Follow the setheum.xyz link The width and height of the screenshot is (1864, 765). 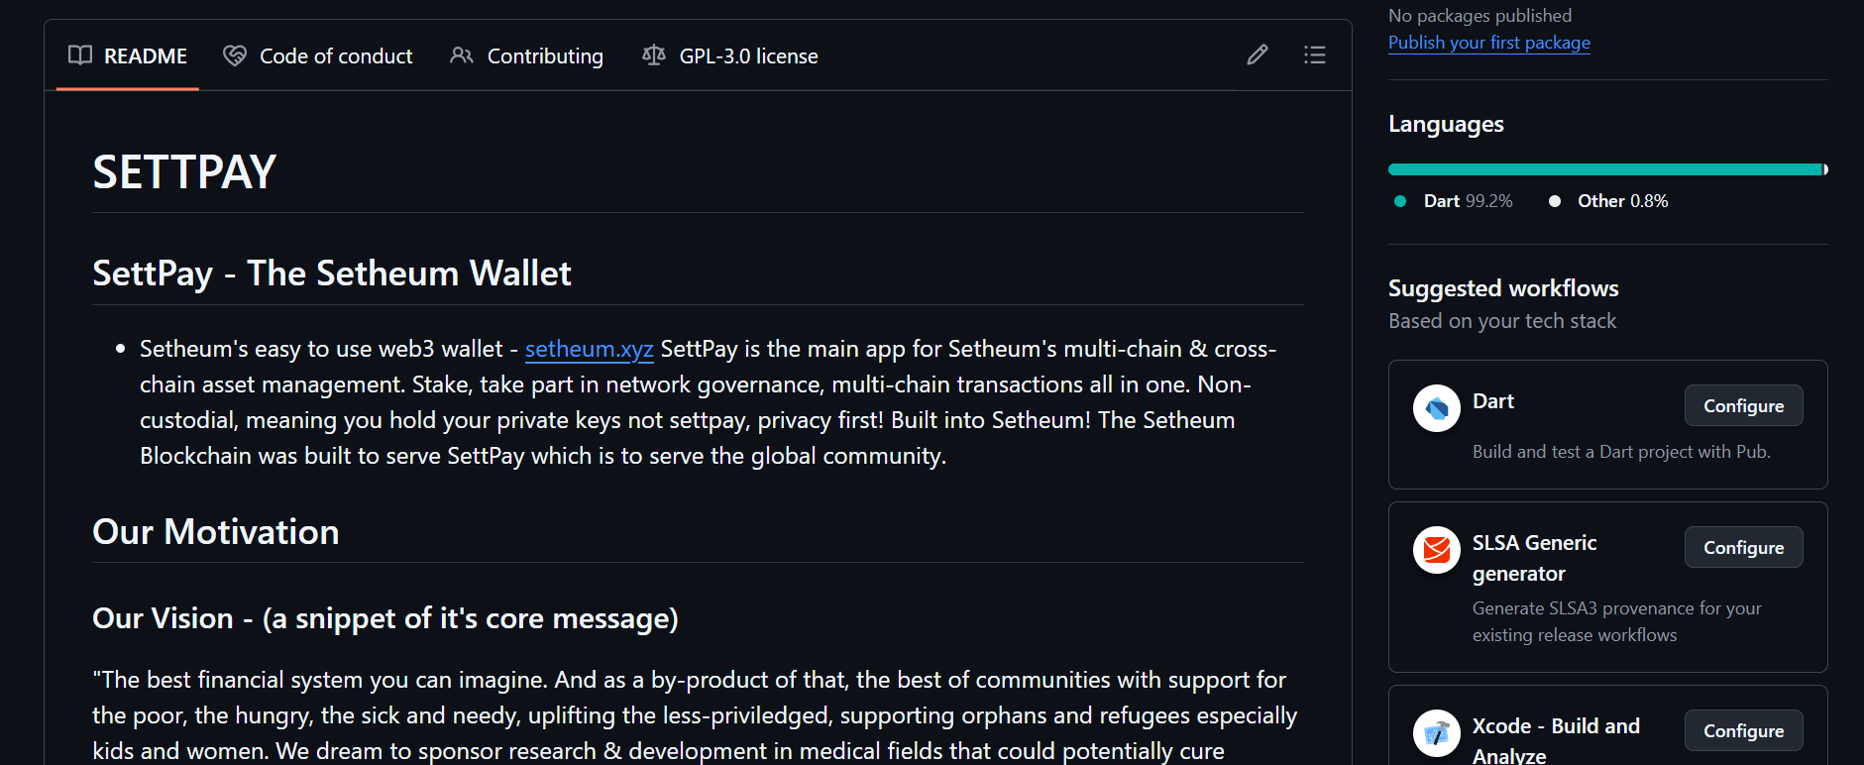(589, 349)
